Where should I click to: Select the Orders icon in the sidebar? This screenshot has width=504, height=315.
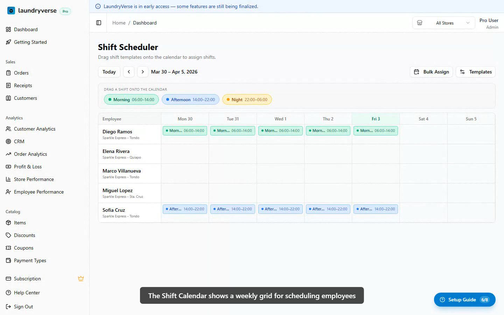(8, 73)
